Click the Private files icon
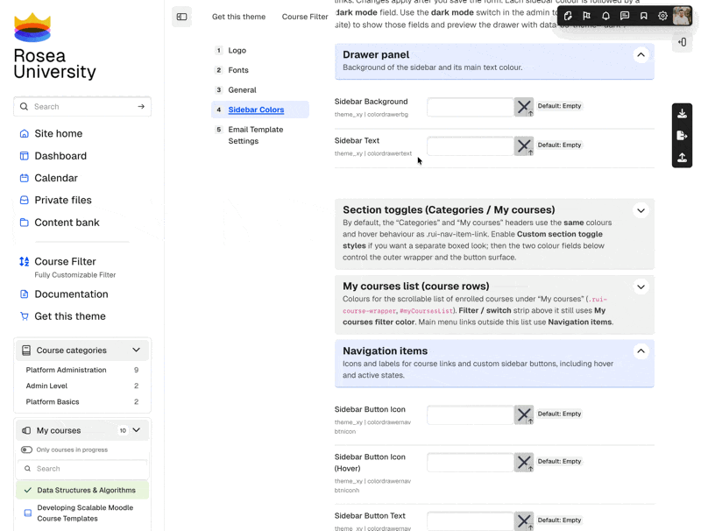 click(25, 201)
